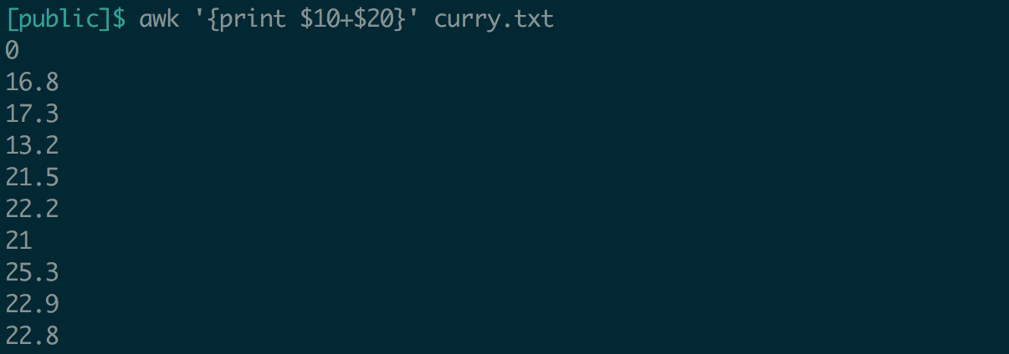Viewport: 1009px width, 354px height.
Task: Click the dollar sign after [public]
Action: 119,18
